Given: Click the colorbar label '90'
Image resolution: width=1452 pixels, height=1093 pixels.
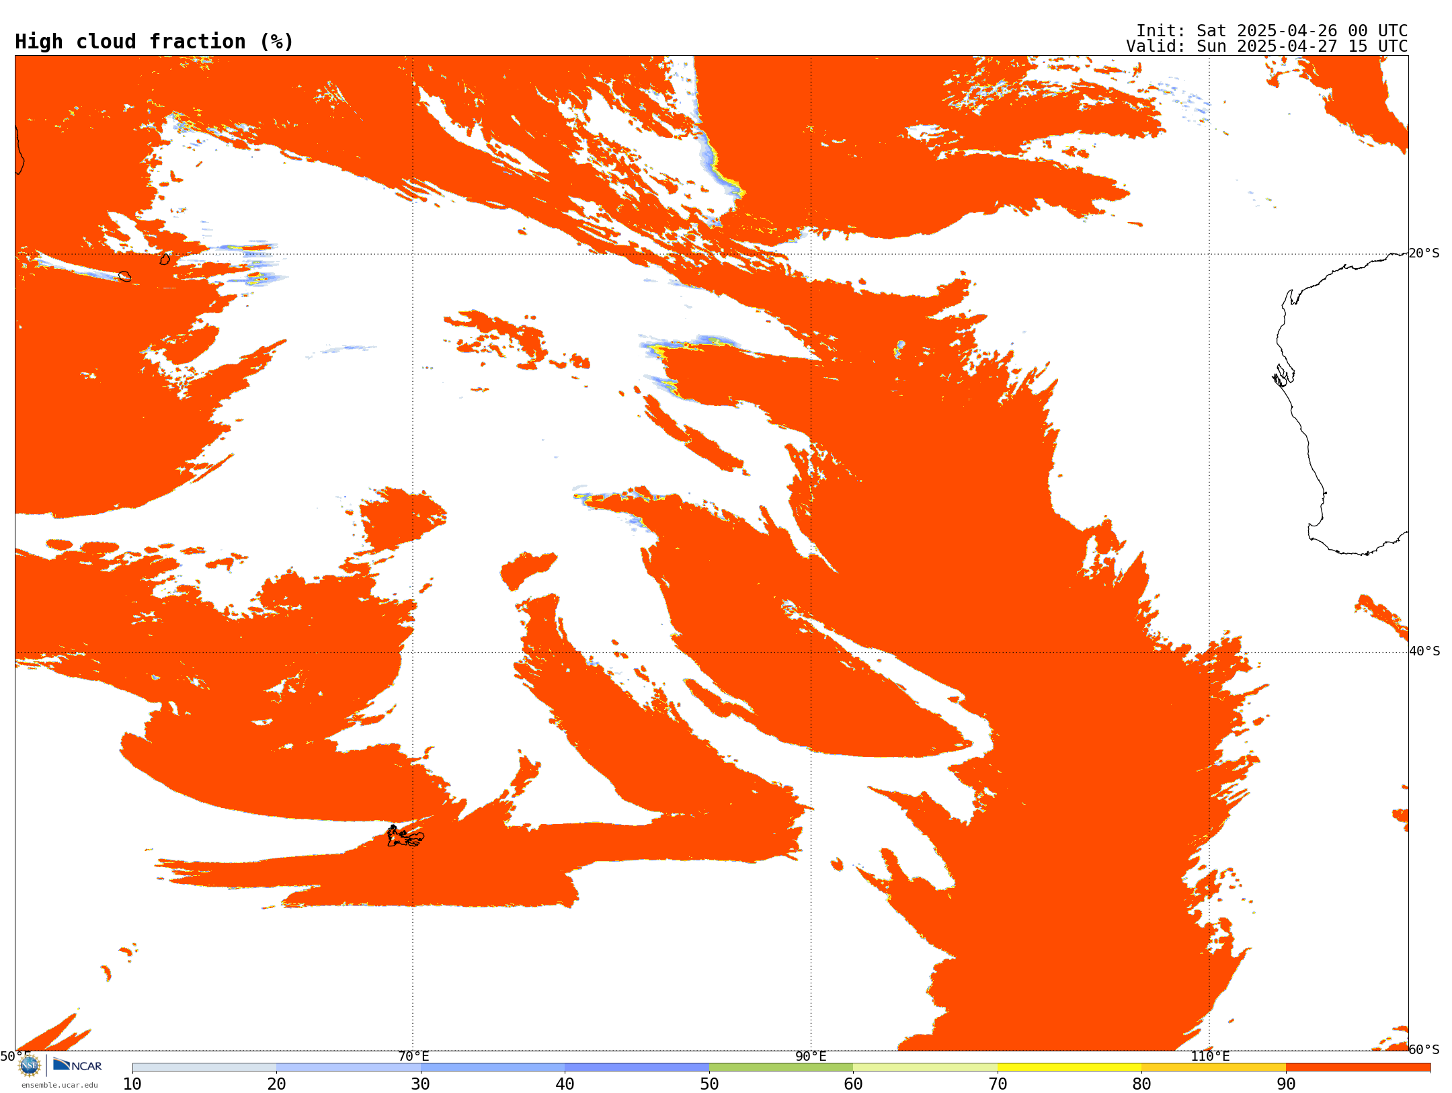Looking at the screenshot, I should (1286, 1084).
